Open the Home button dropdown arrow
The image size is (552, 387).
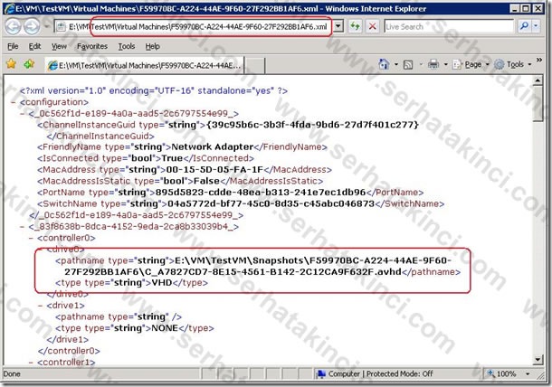pyautogui.click(x=396, y=65)
